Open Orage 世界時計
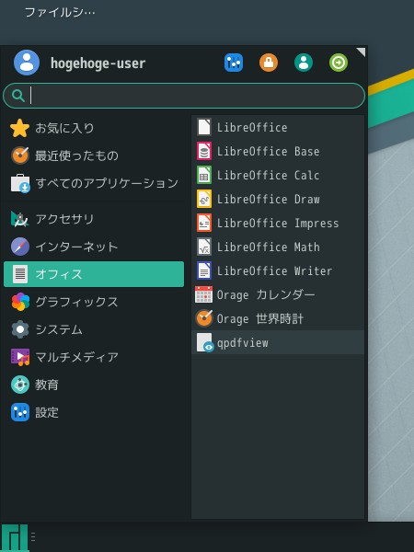Image resolution: width=414 pixels, height=552 pixels. point(278,318)
